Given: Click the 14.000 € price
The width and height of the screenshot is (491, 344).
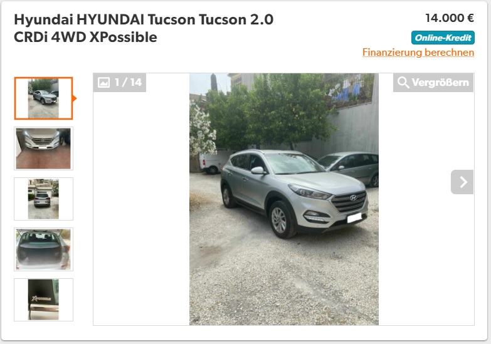Looking at the screenshot, I should [x=450, y=18].
